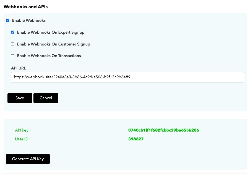Select the User ID number 398627

136,139
